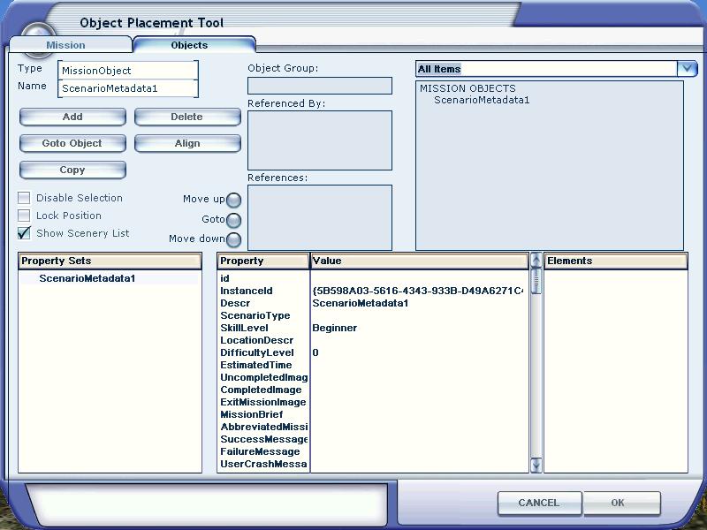This screenshot has height=530, width=707.
Task: Click inside the References list box
Action: [320, 217]
